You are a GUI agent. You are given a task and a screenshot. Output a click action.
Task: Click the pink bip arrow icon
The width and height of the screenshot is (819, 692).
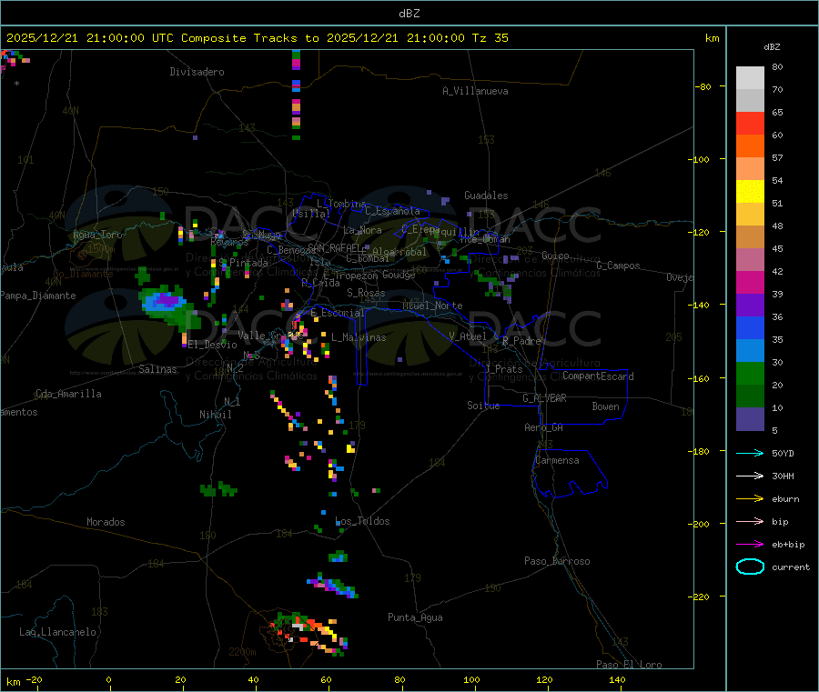(750, 521)
